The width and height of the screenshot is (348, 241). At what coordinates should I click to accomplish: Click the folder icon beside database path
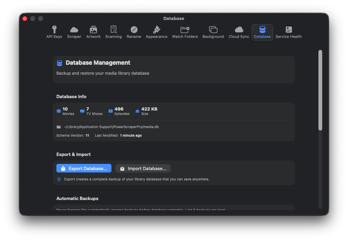[x=59, y=127]
